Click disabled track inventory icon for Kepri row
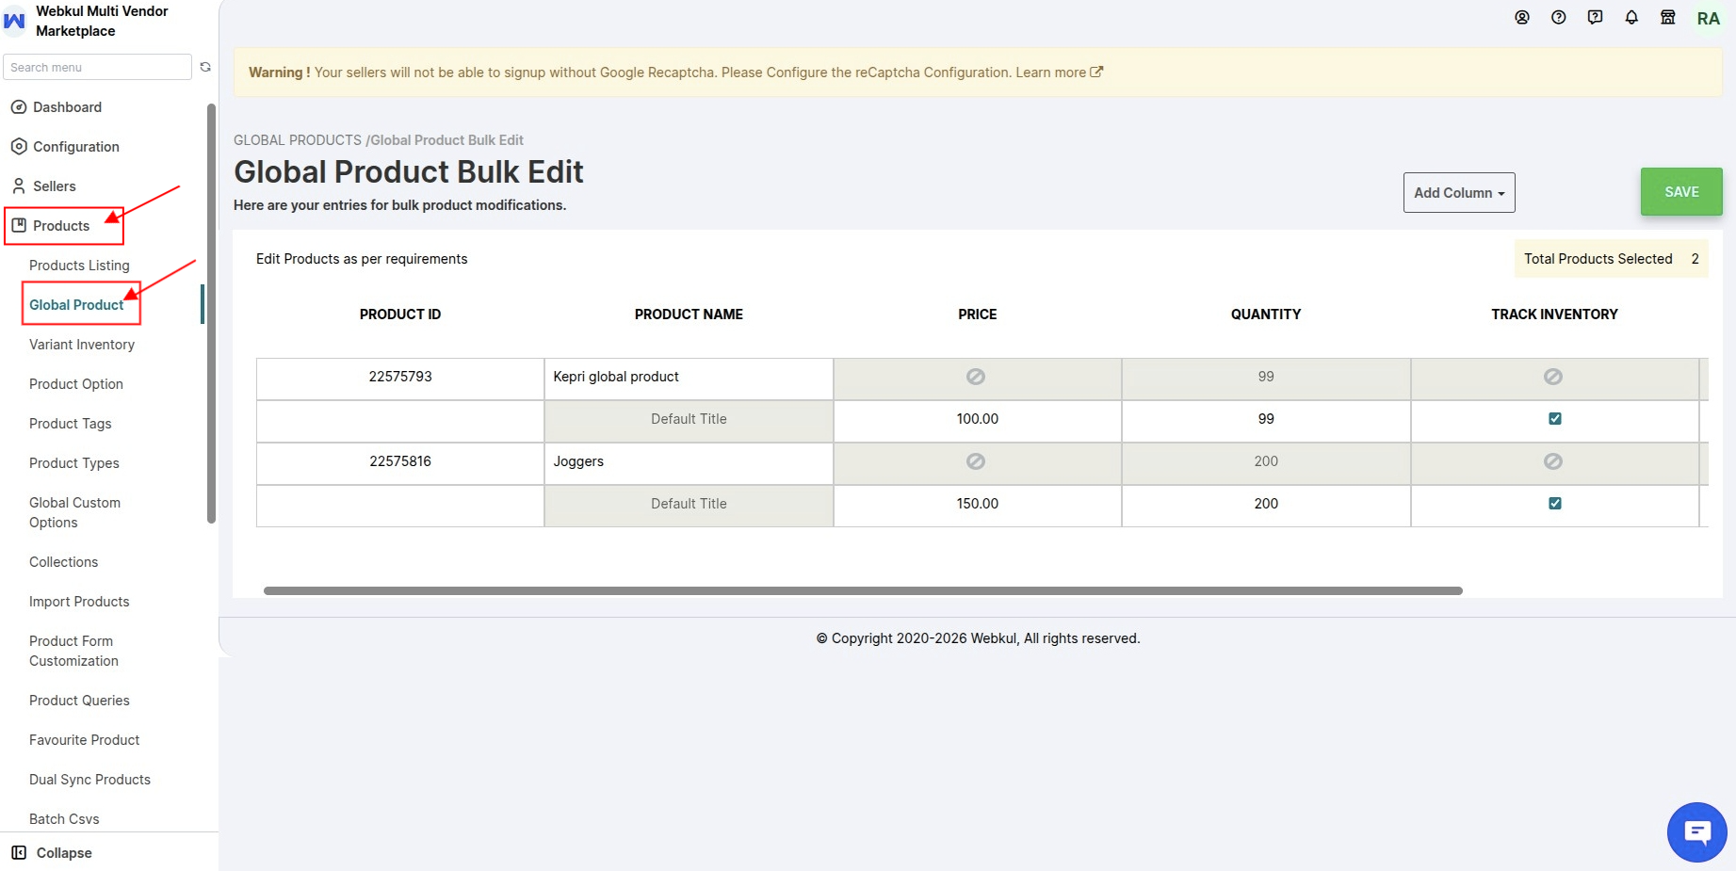The height and width of the screenshot is (871, 1736). tap(1553, 377)
